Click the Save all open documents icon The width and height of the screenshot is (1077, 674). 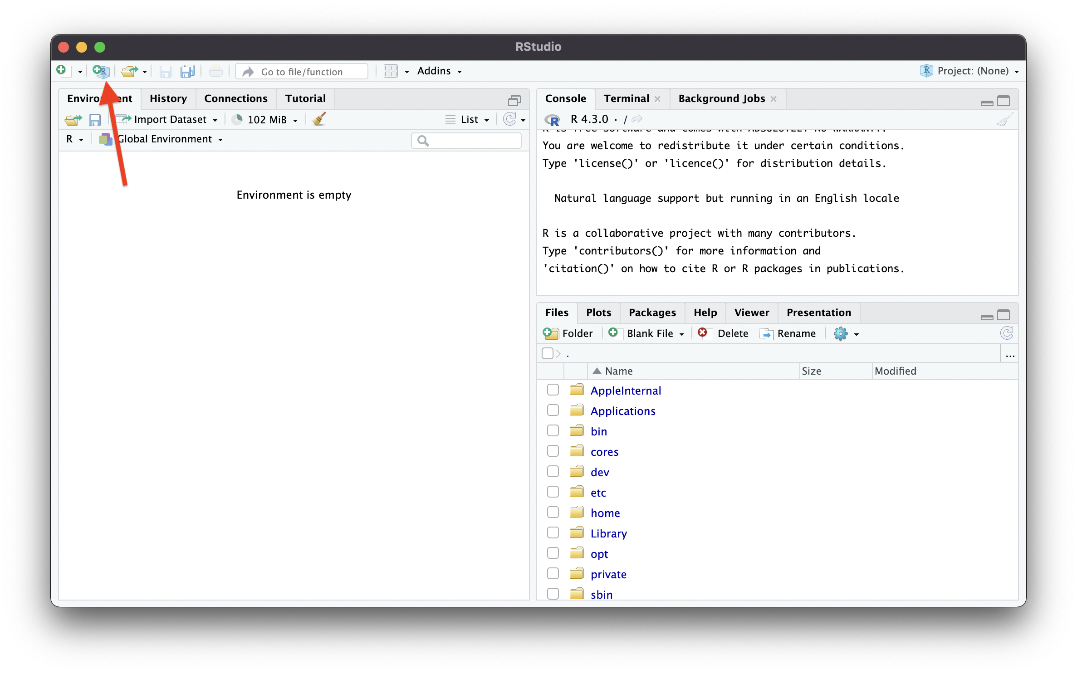[187, 71]
